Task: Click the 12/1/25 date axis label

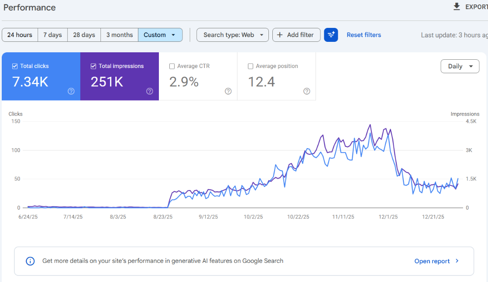Action: click(x=388, y=217)
